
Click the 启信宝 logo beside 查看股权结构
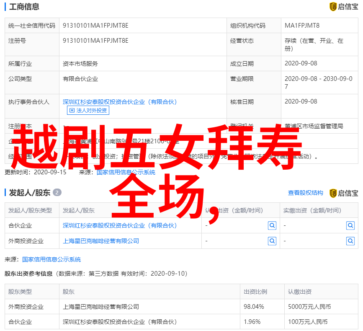(x=344, y=193)
